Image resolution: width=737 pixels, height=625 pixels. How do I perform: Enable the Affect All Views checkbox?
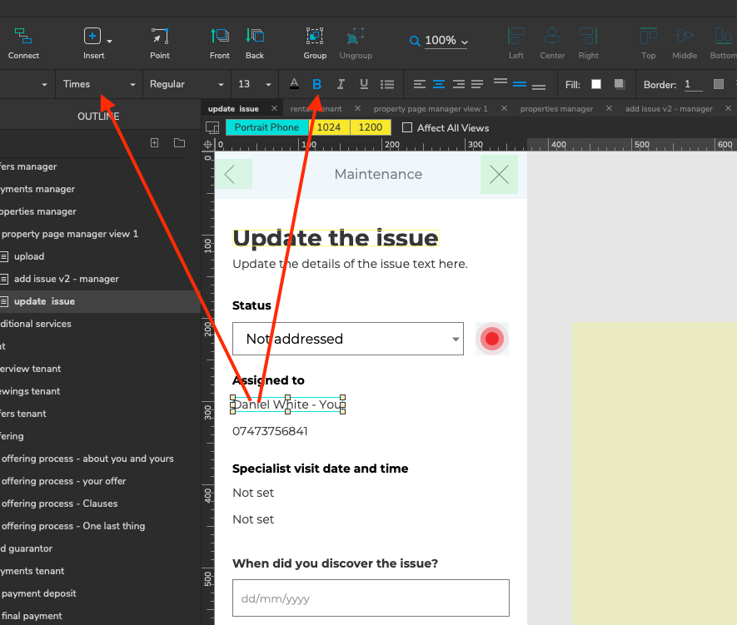pos(407,127)
